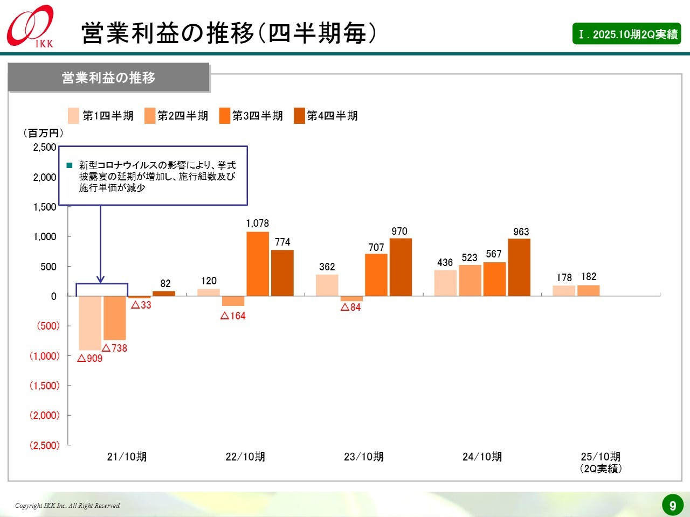Click the 23/10期 axis label
This screenshot has width=690, height=517.
[364, 457]
